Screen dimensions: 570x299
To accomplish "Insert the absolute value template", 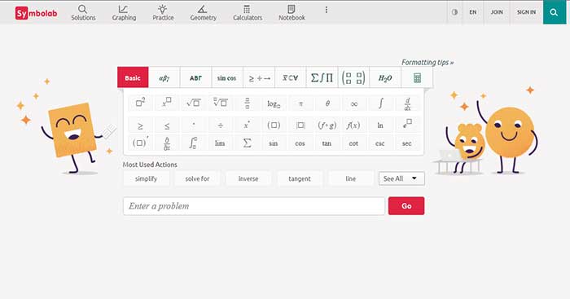I will pos(300,125).
